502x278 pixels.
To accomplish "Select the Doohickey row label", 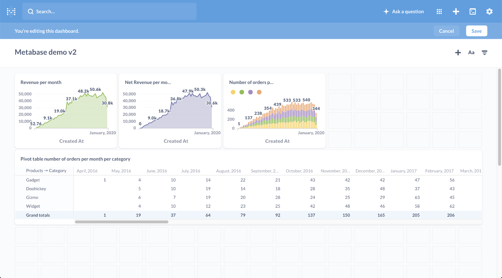I will 36,189.
